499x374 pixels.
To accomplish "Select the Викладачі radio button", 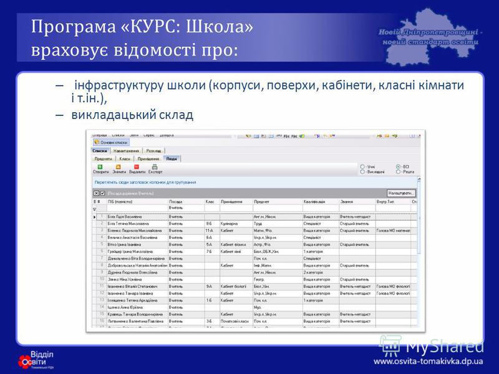I will click(362, 172).
